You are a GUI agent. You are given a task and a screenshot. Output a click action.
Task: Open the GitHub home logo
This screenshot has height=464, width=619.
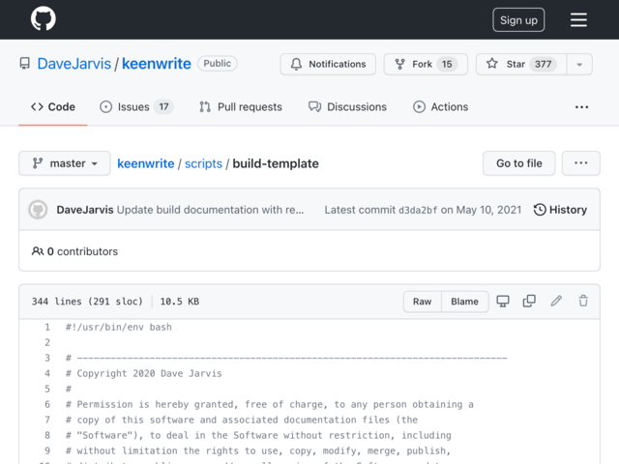coord(43,19)
